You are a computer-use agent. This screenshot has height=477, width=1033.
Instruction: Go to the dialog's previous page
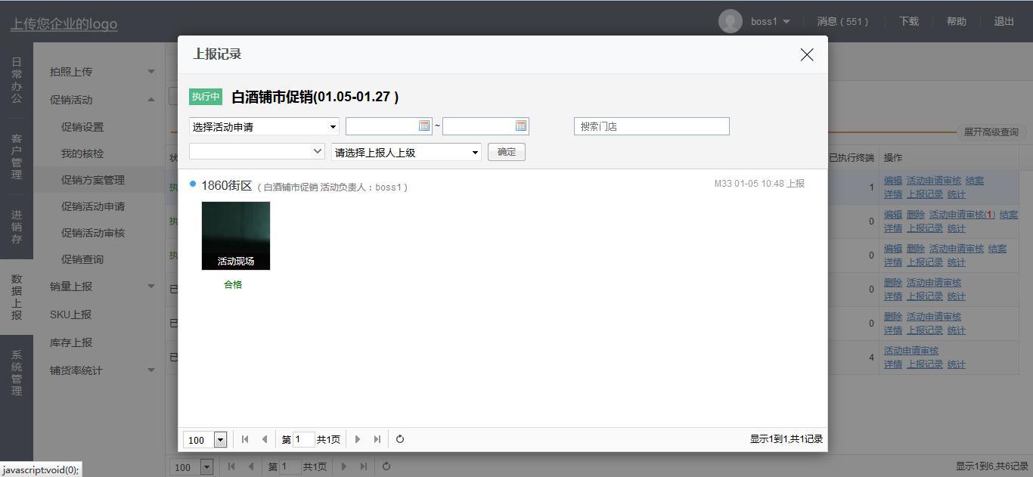(x=264, y=439)
